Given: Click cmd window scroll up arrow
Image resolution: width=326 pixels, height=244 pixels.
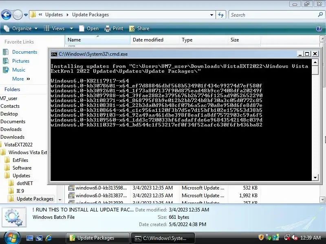Looking at the screenshot, I should [x=315, y=62].
